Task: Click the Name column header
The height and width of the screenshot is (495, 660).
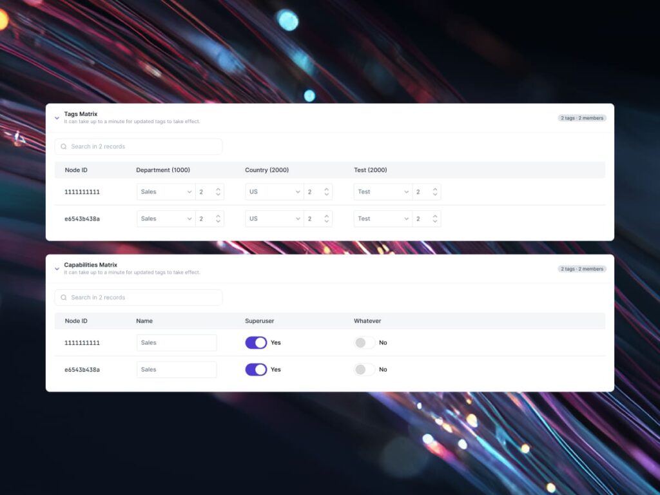Action: pos(144,321)
